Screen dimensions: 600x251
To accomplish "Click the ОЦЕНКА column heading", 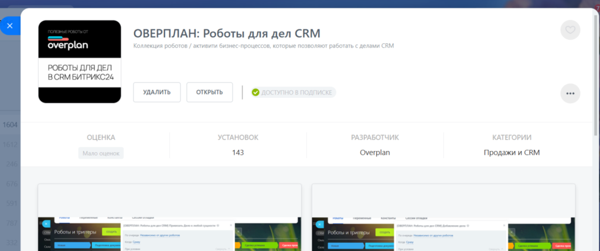I will (x=101, y=137).
